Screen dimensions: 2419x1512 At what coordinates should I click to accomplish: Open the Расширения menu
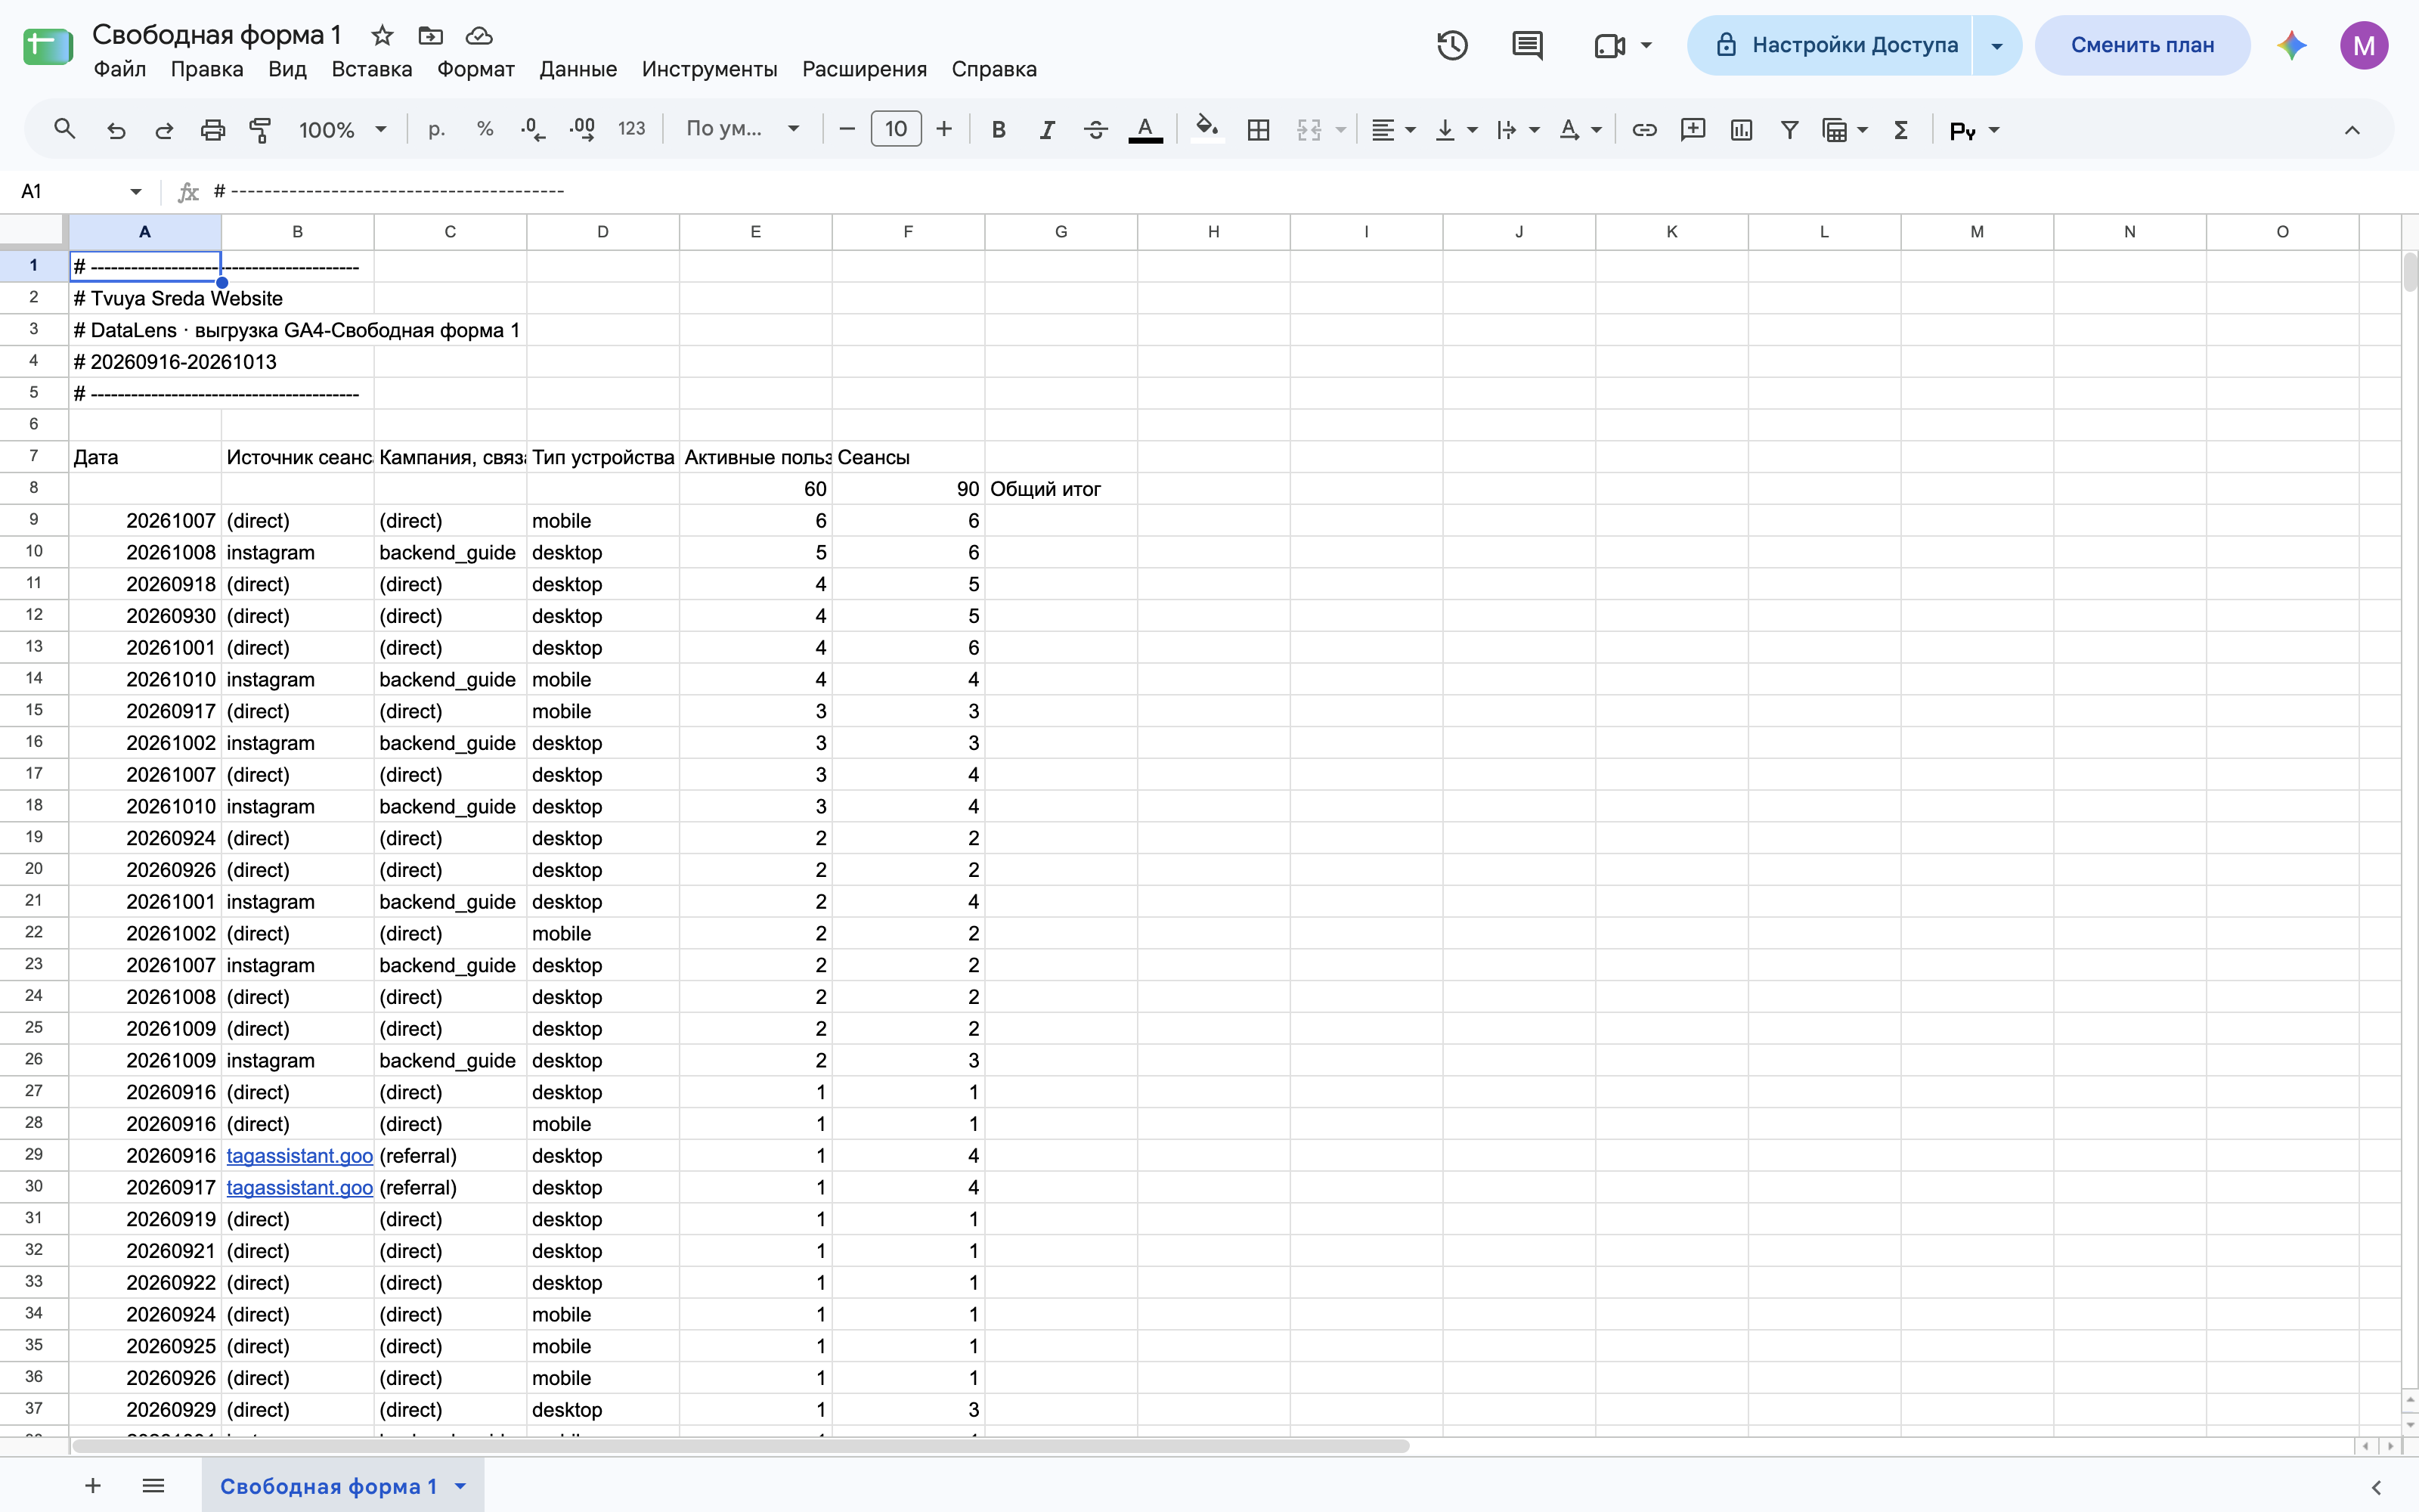click(x=865, y=69)
